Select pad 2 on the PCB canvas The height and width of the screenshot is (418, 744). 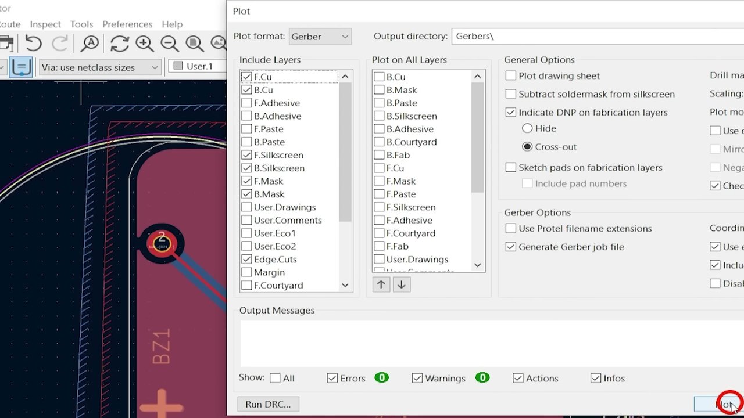(x=162, y=244)
